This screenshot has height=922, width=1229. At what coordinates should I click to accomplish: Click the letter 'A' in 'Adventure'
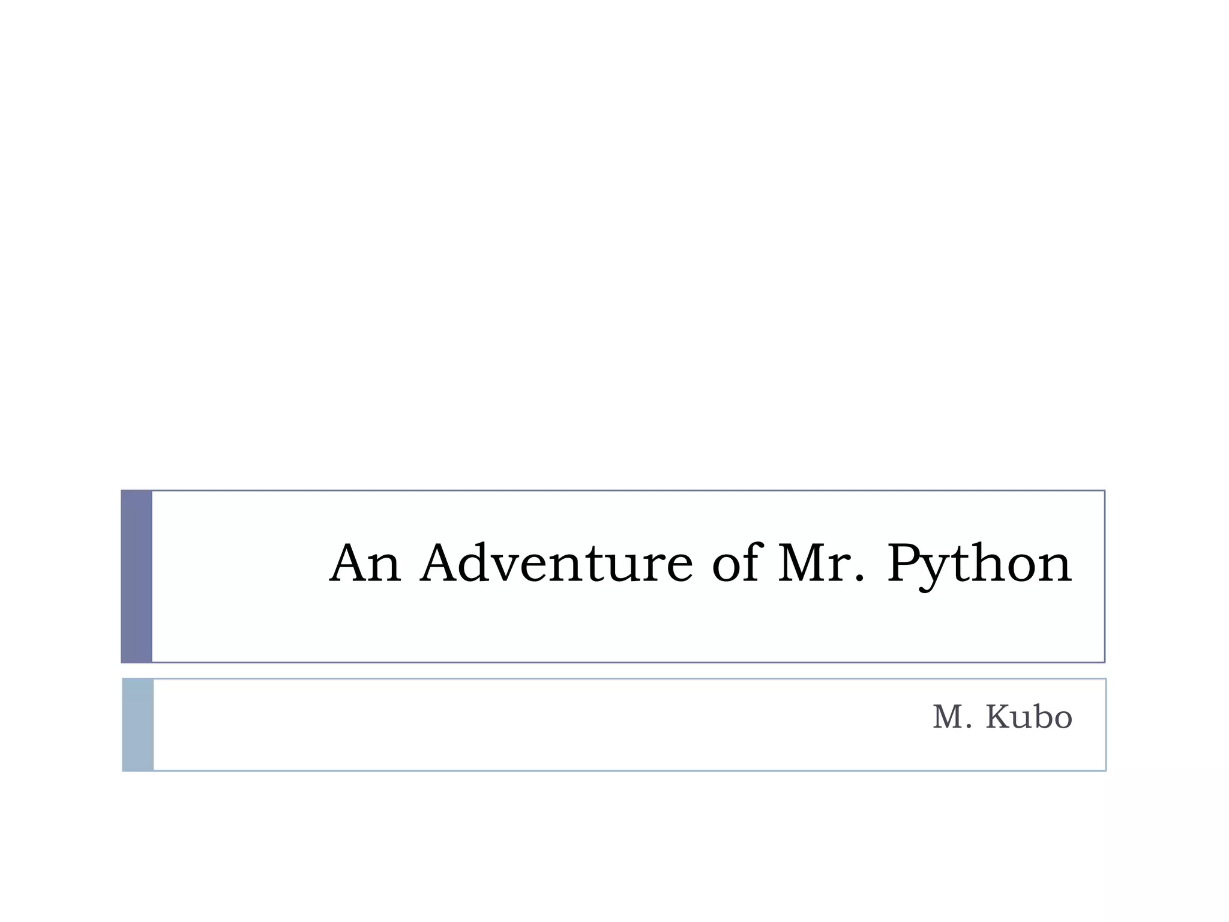tap(442, 564)
